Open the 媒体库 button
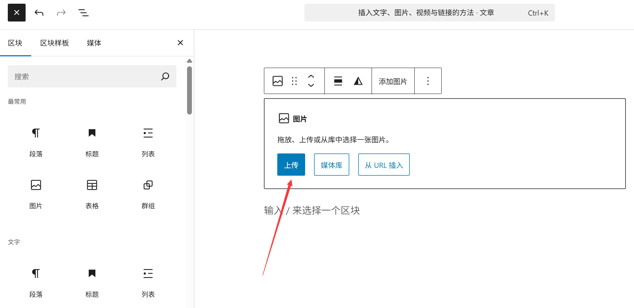This screenshot has height=308, width=634. coord(331,165)
